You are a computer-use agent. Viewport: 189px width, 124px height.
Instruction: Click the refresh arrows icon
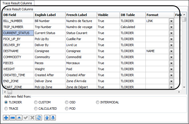click(39, 118)
